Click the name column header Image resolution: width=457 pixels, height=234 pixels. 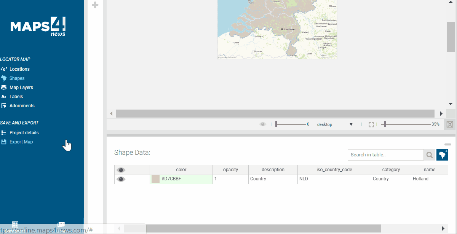click(430, 170)
